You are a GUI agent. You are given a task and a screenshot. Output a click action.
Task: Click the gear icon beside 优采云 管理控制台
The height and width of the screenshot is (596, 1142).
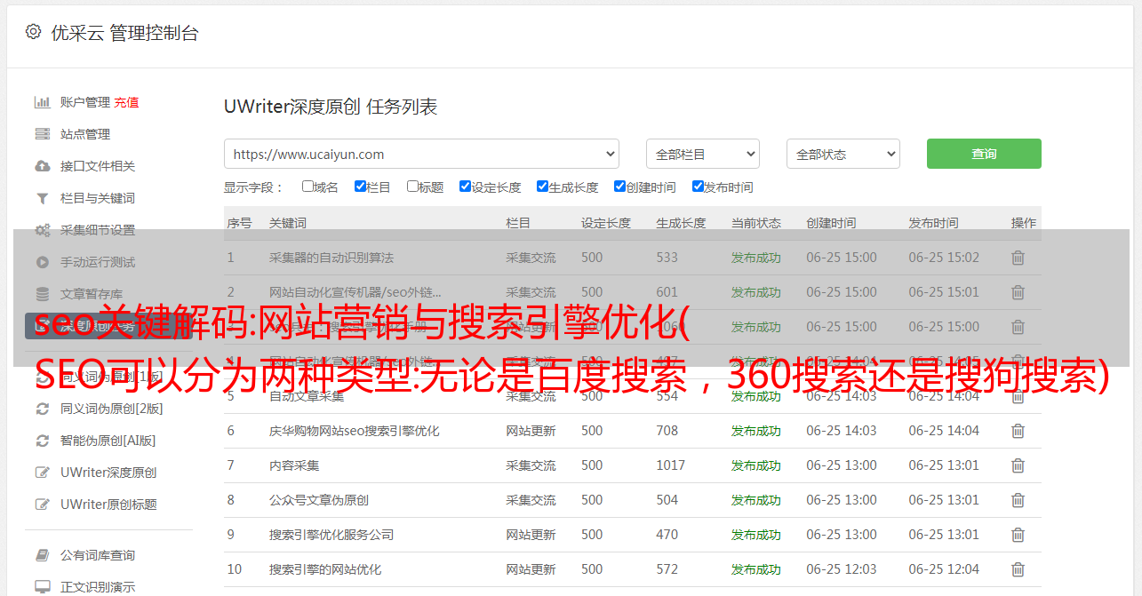click(x=33, y=32)
